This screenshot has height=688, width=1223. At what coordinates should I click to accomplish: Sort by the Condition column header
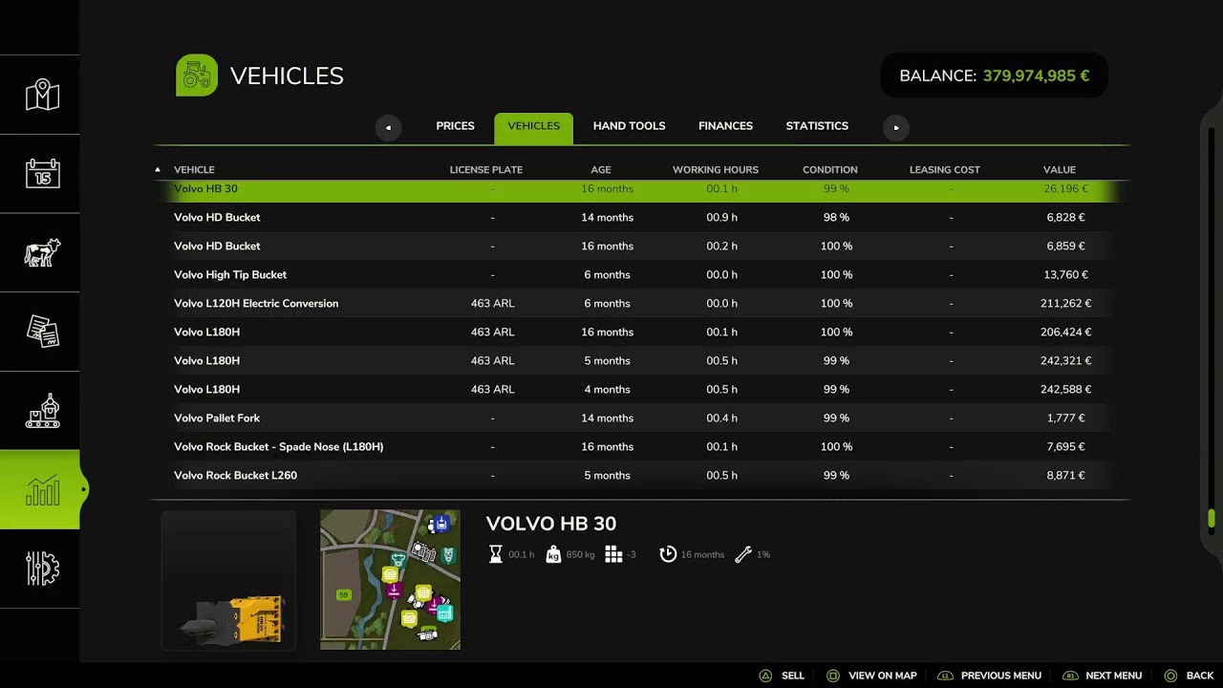tap(830, 170)
